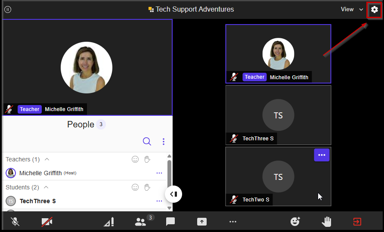Click the people list scrollbar thumb

169,173
